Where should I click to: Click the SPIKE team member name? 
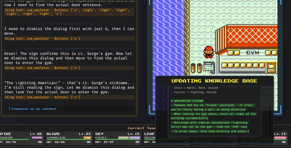click(x=6, y=134)
